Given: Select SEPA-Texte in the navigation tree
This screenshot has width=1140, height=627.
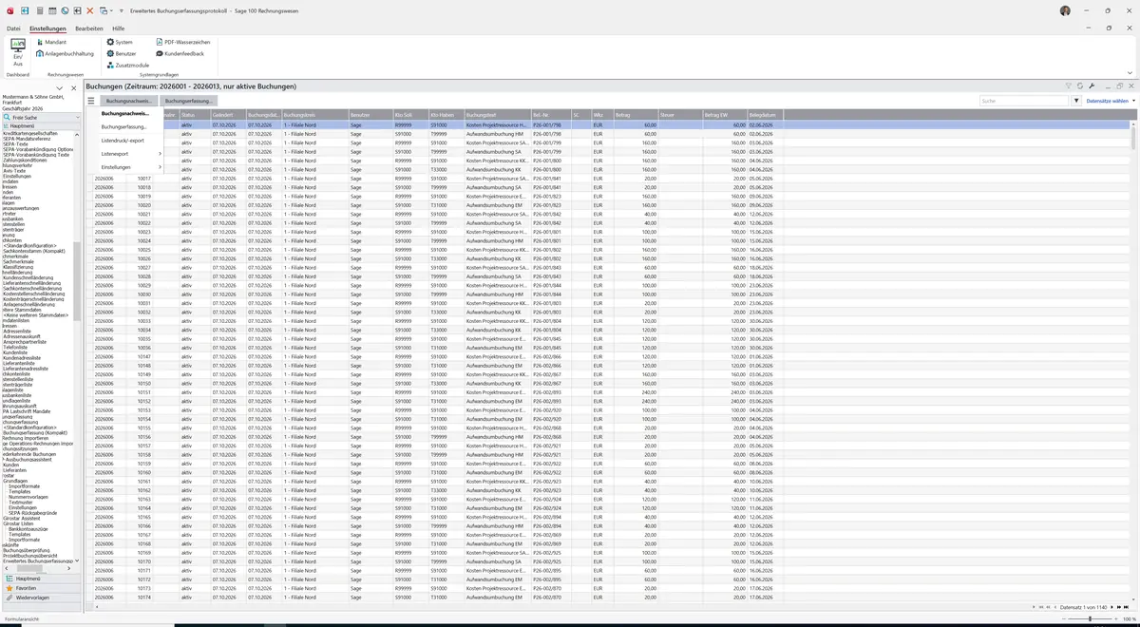Looking at the screenshot, I should 14,143.
